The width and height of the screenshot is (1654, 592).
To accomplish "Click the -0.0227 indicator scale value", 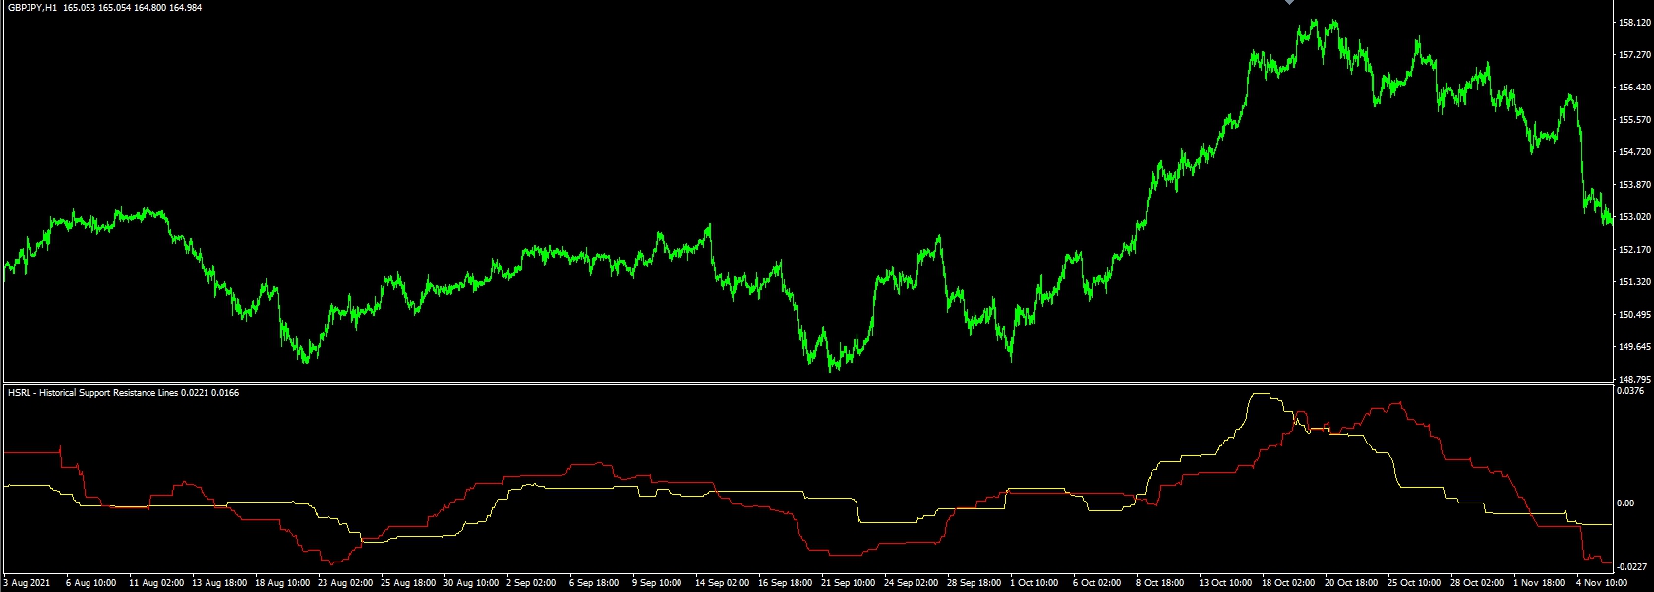I will click(1632, 567).
